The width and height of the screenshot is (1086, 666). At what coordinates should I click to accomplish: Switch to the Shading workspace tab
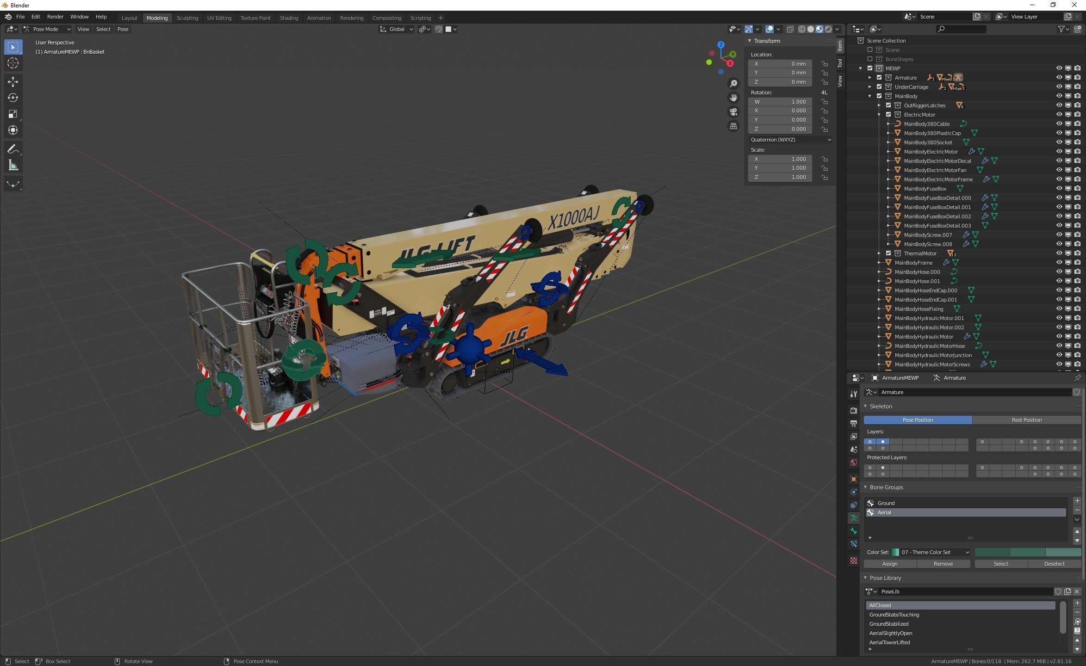tap(289, 18)
